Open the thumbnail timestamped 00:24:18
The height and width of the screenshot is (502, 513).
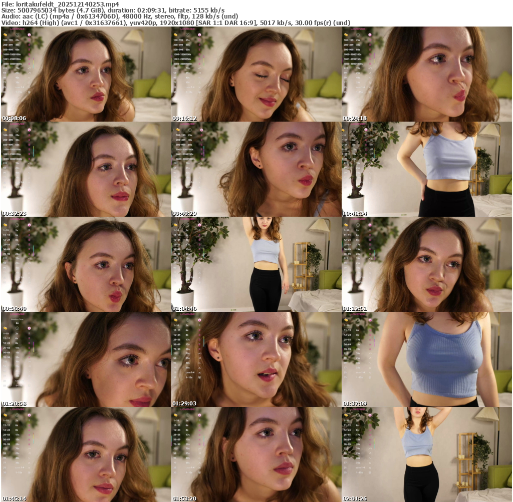[427, 74]
